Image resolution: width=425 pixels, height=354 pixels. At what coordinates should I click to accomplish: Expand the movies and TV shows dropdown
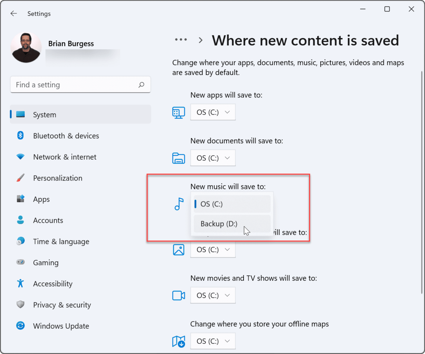pos(213,295)
